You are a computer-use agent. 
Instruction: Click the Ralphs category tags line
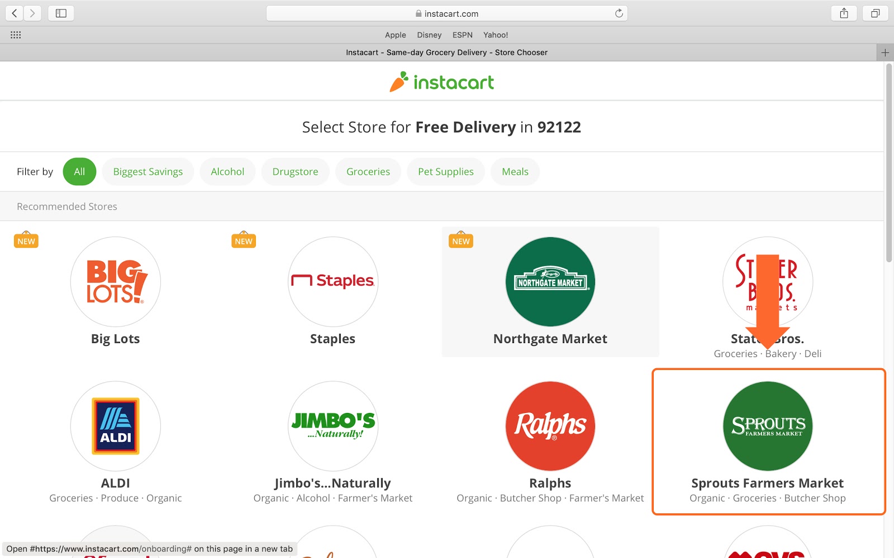pyautogui.click(x=550, y=498)
